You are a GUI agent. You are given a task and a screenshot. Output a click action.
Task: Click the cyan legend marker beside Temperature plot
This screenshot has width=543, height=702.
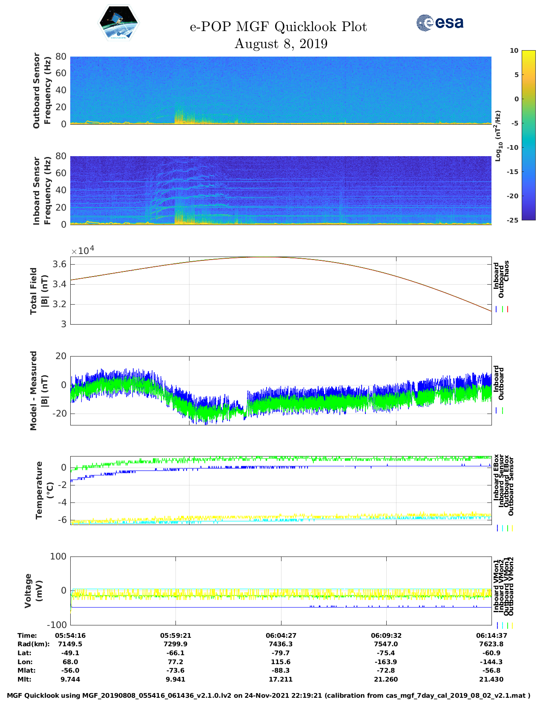(503, 528)
